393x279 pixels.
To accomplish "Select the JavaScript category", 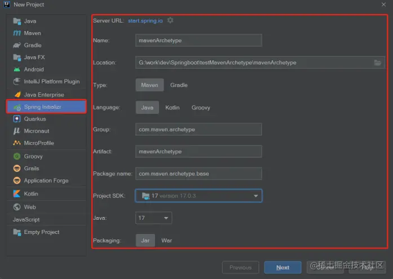I will 26,220.
